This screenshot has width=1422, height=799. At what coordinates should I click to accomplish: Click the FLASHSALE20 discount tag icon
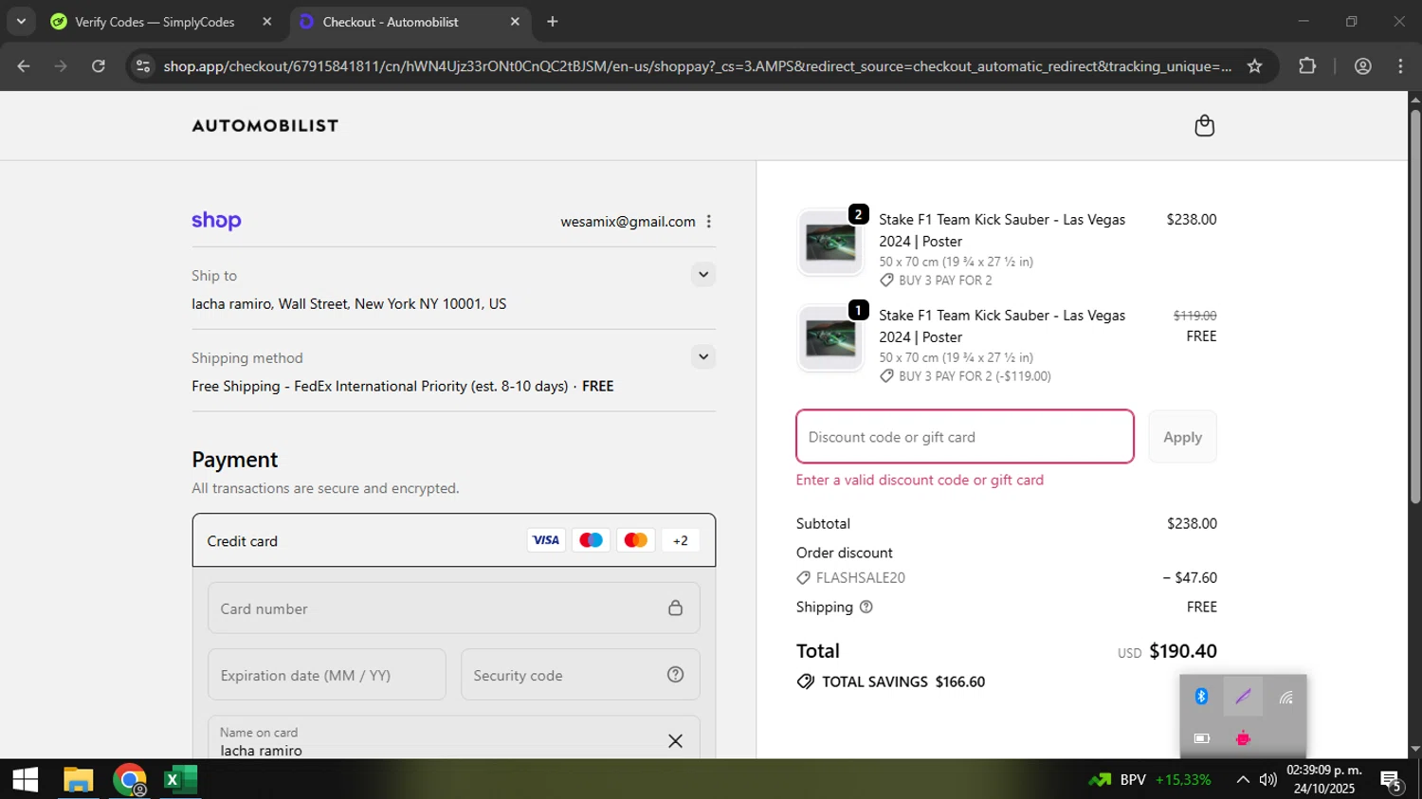[803, 577]
